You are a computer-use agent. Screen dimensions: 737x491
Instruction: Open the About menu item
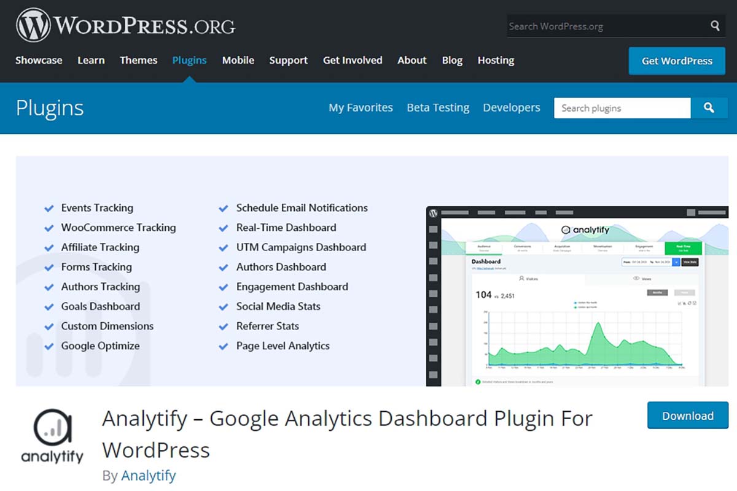(412, 60)
